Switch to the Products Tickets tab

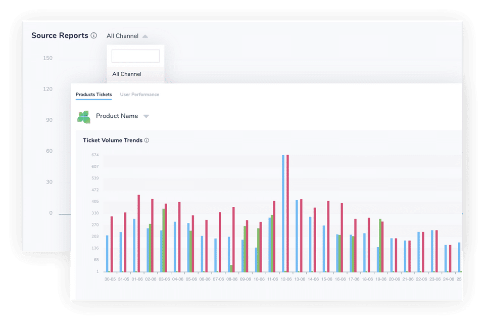click(x=94, y=95)
